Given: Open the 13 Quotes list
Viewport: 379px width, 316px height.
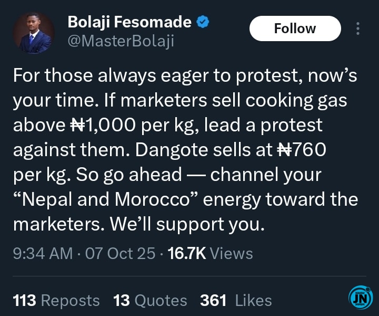Looking at the screenshot, I should [150, 301].
